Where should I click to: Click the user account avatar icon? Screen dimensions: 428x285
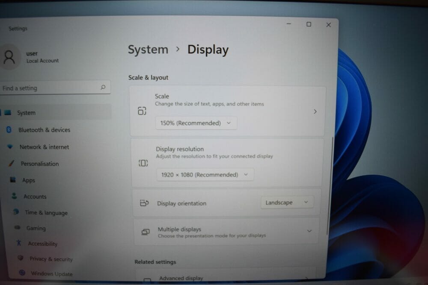[x=9, y=57]
